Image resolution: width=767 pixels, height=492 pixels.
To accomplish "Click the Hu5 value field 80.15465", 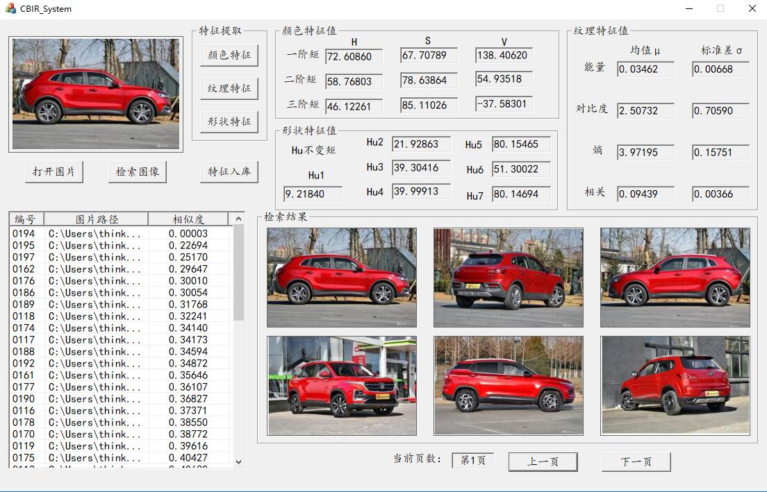I will pyautogui.click(x=522, y=144).
